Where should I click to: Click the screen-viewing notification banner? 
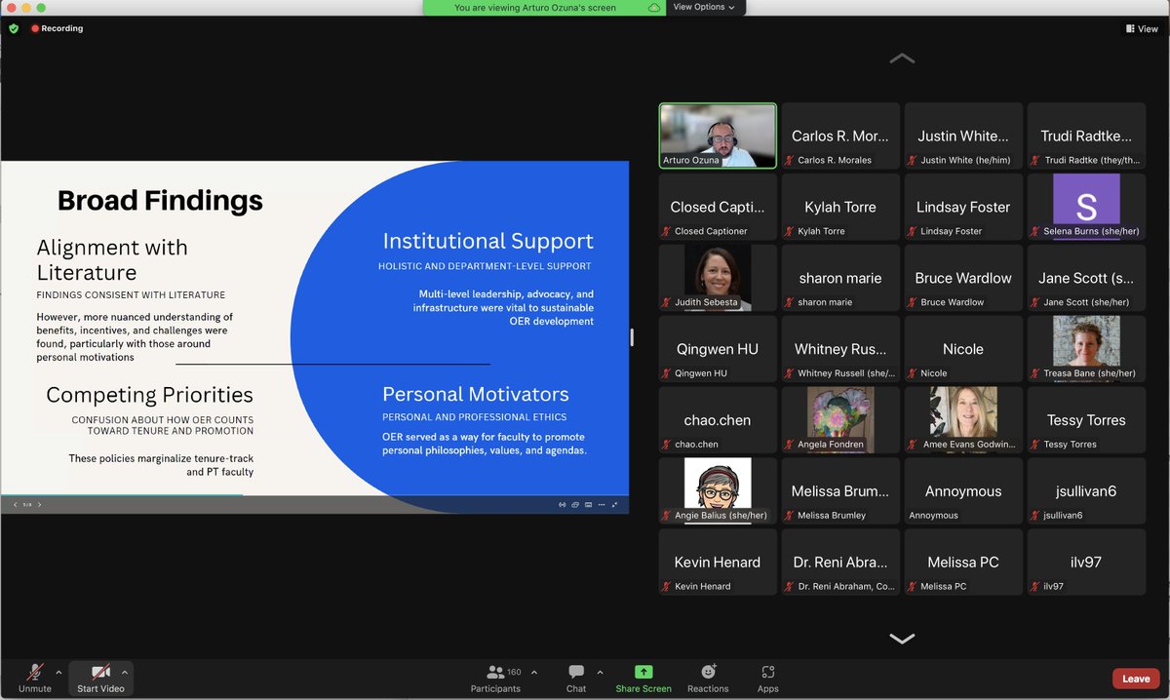pyautogui.click(x=543, y=7)
